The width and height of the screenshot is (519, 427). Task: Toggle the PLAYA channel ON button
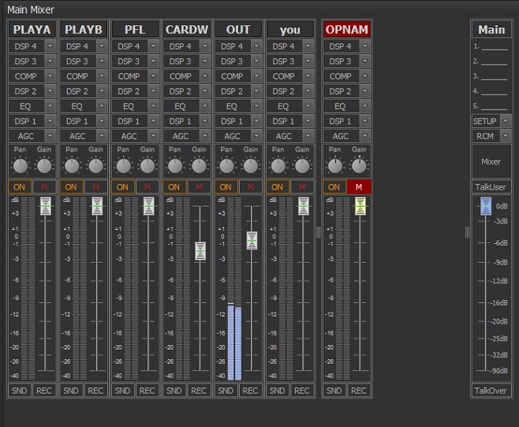coord(20,187)
